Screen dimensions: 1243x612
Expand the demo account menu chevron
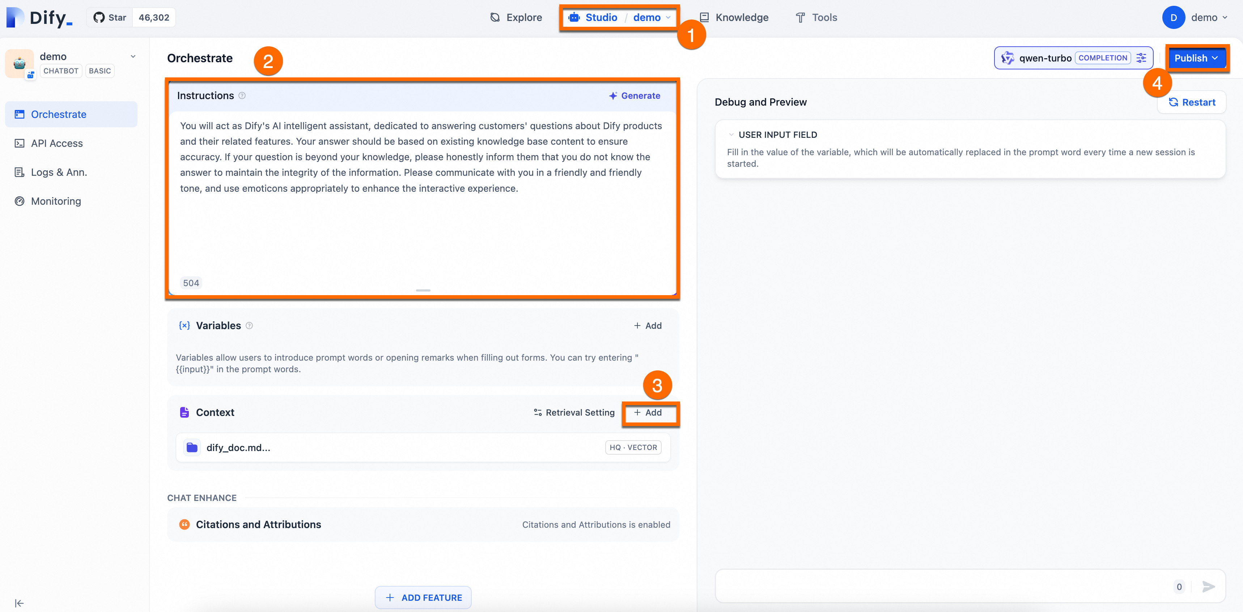click(1225, 18)
